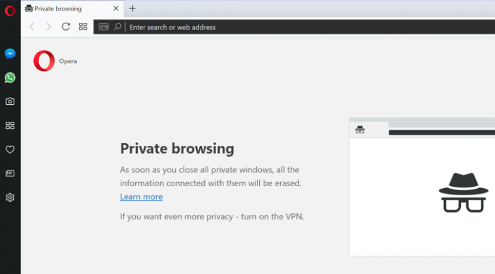Go back to the previous page
The height and width of the screenshot is (274, 495).
click(32, 27)
